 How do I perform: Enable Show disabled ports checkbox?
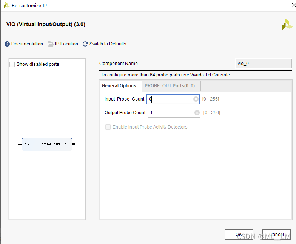coord(12,64)
